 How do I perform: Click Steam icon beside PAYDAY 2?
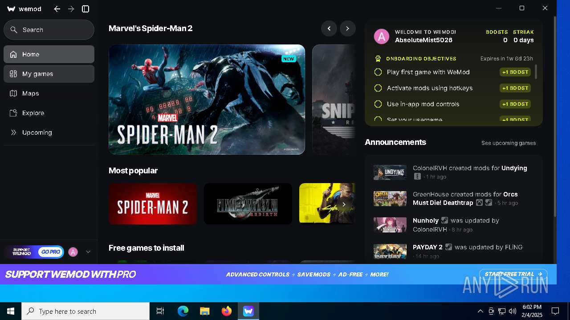pyautogui.click(x=448, y=247)
